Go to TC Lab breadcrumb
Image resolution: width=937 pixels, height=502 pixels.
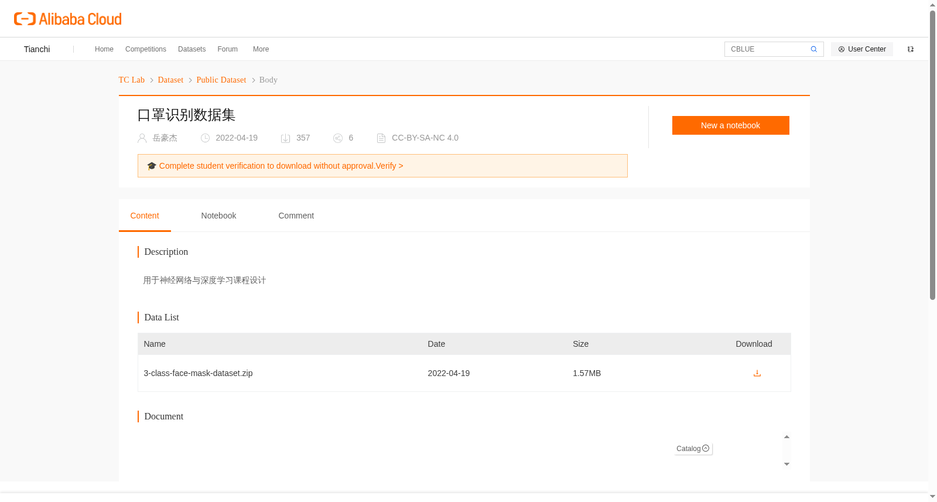pos(132,80)
